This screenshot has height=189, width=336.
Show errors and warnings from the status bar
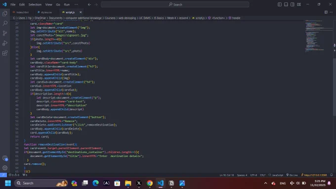14,175
